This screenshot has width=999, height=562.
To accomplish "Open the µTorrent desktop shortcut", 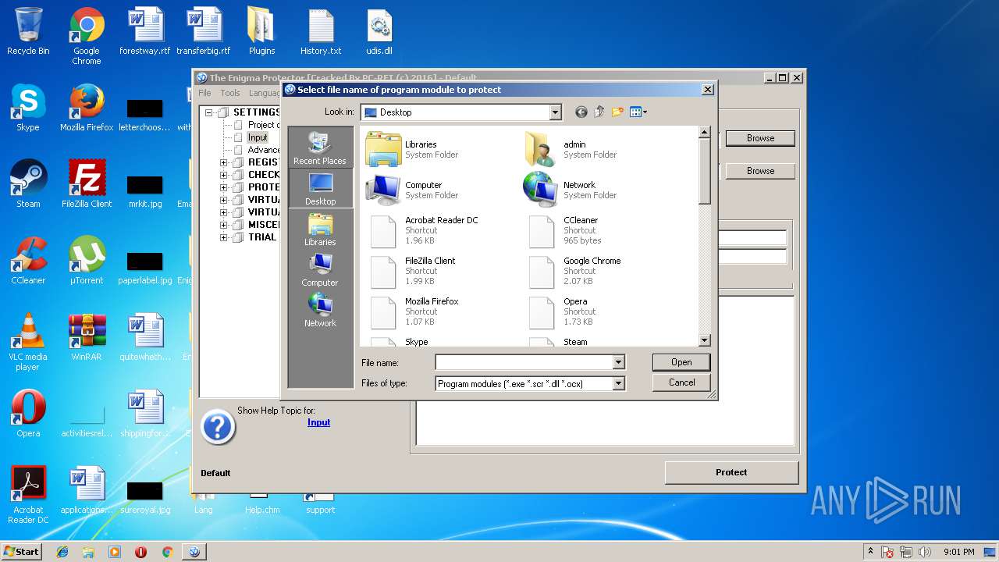I will tap(87, 261).
